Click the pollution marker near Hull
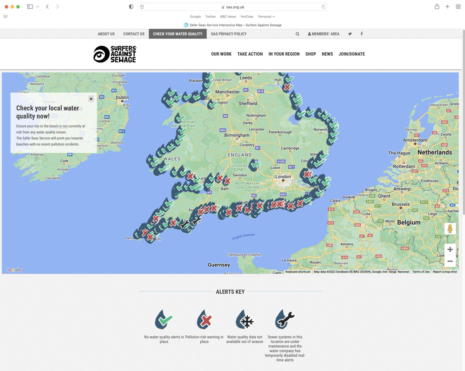465x371 pixels. (286, 87)
